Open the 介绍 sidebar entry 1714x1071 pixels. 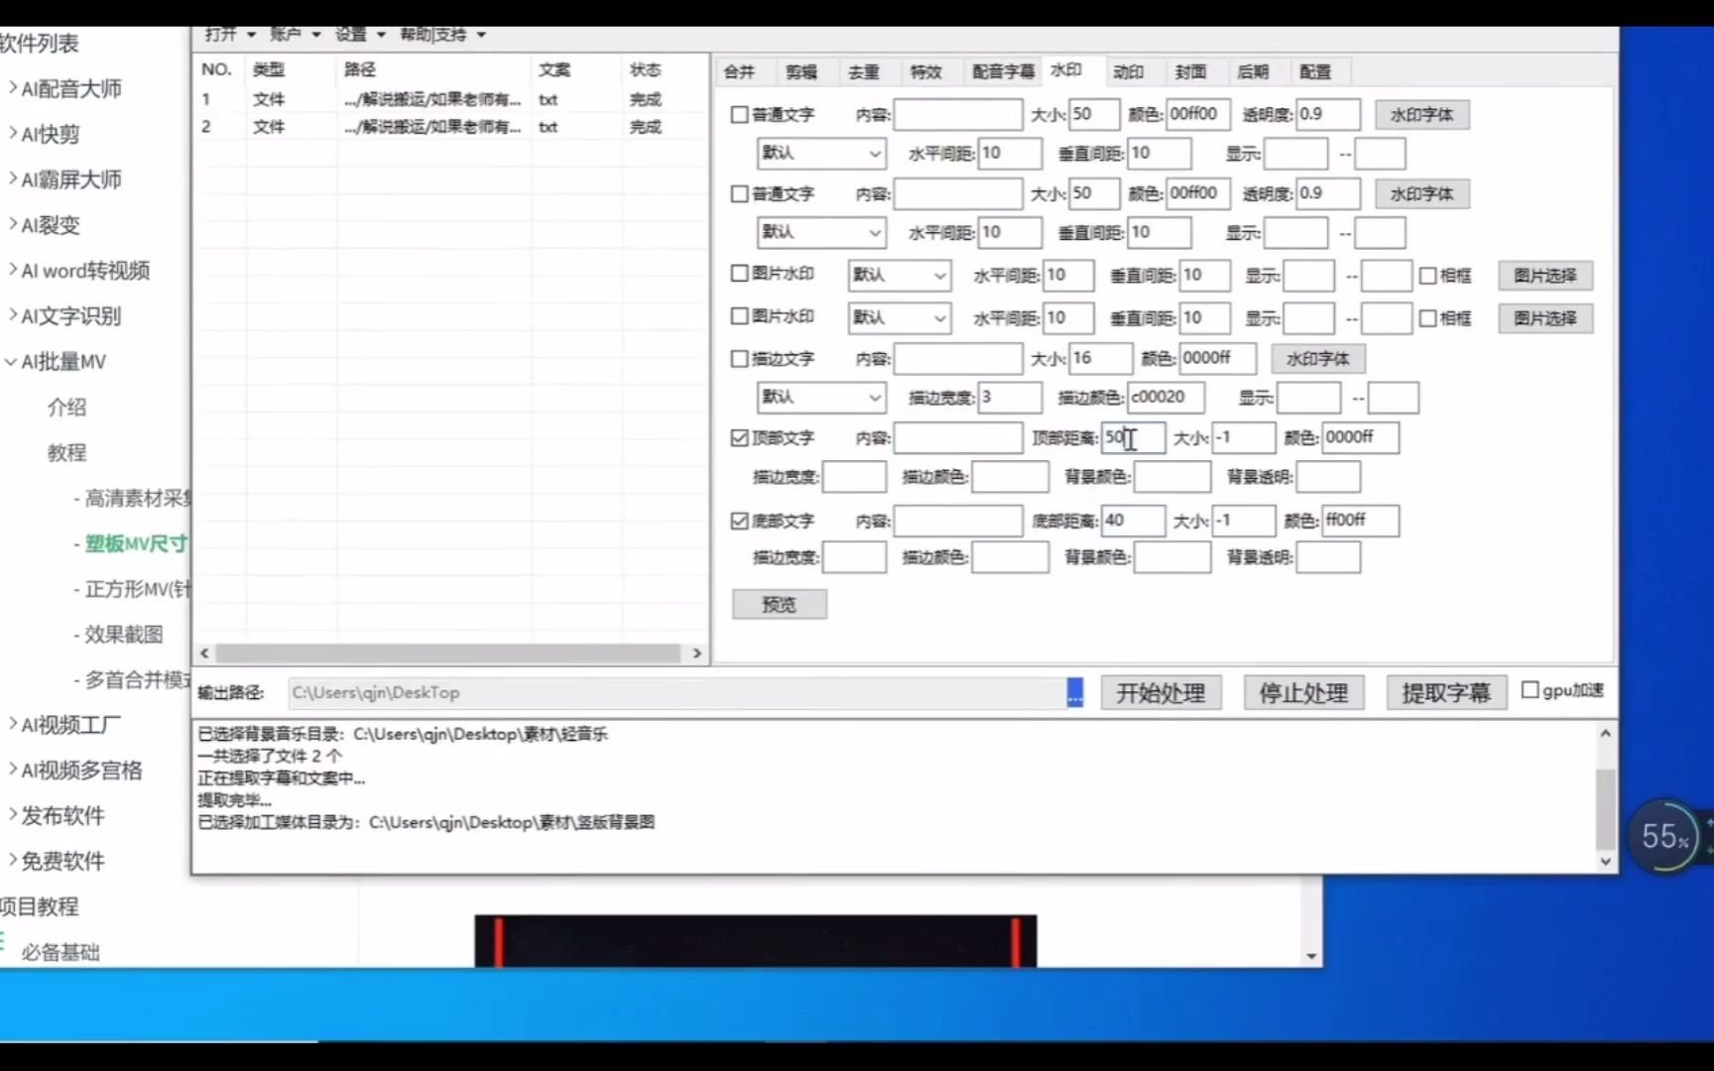[66, 407]
